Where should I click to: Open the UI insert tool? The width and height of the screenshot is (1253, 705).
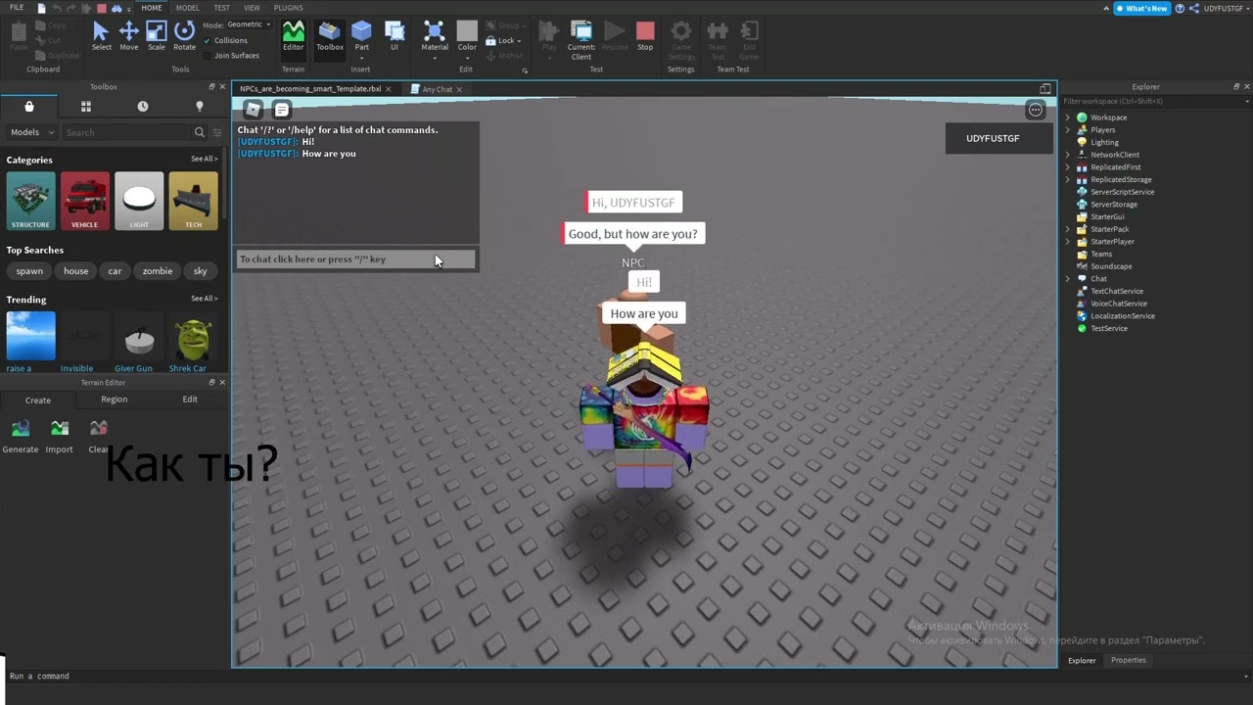click(394, 36)
